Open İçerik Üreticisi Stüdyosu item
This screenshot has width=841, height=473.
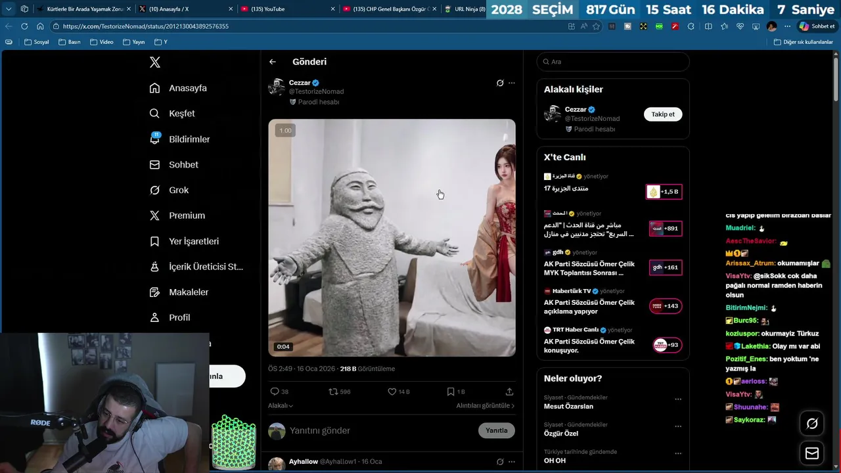click(196, 267)
